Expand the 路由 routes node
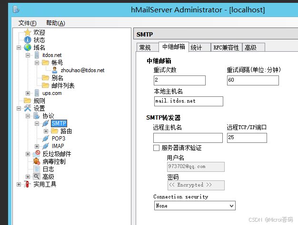The width and height of the screenshot is (298, 225). (46, 131)
